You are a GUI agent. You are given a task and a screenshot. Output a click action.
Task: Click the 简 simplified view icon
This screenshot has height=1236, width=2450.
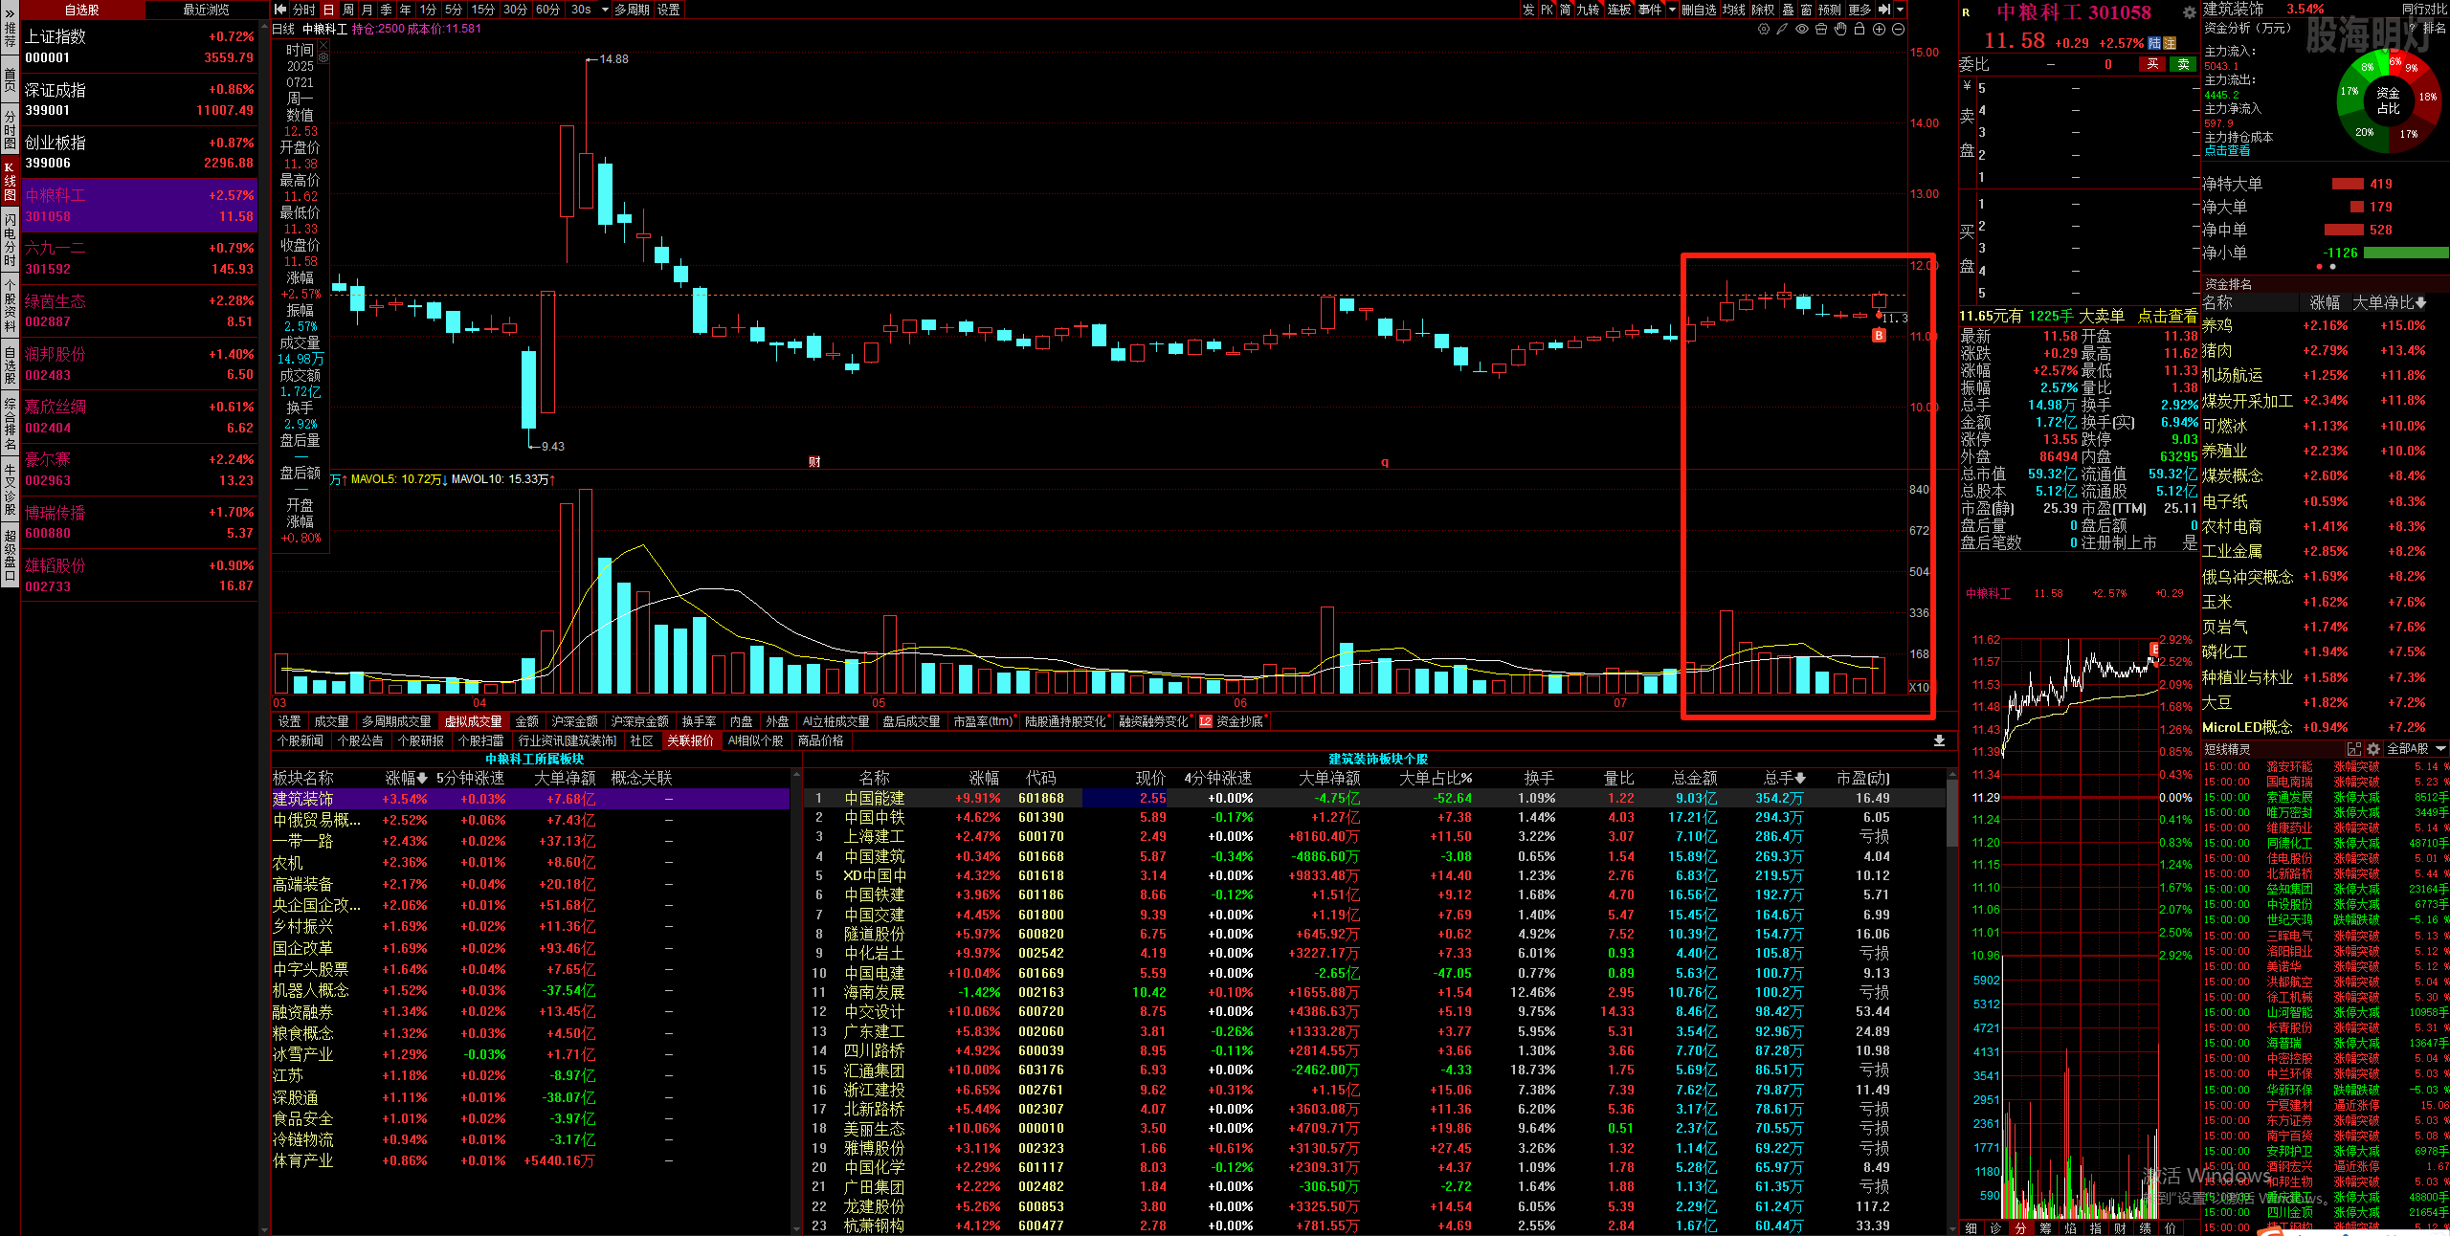[x=1565, y=10]
